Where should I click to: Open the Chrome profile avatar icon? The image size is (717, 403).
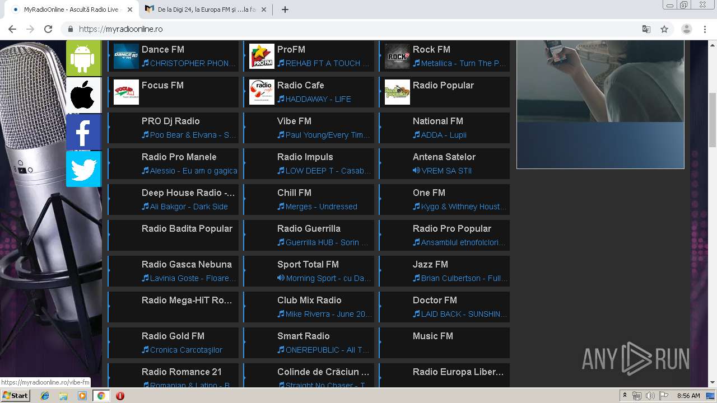click(687, 29)
